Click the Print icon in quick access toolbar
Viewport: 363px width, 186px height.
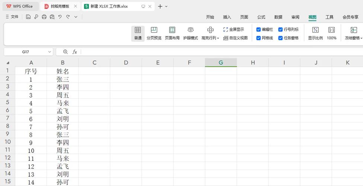(44, 17)
